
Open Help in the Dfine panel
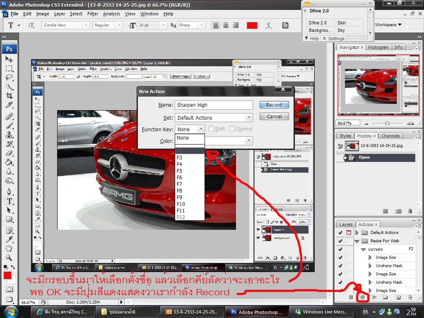coord(312,39)
